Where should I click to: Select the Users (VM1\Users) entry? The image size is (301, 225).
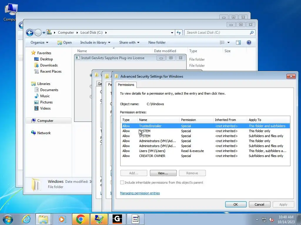click(x=206, y=151)
